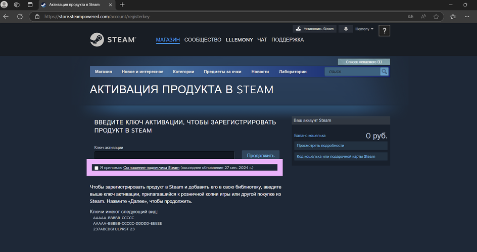Select СООБЩЕСТВО in the top navigation
This screenshot has height=252, width=477.
[x=203, y=40]
